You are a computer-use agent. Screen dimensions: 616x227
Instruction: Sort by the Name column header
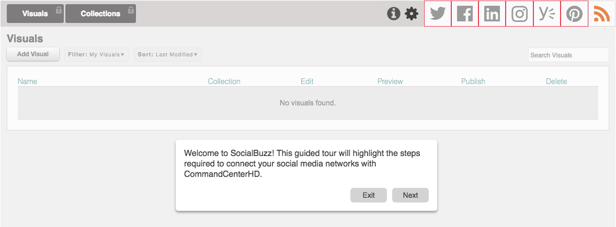coord(28,81)
